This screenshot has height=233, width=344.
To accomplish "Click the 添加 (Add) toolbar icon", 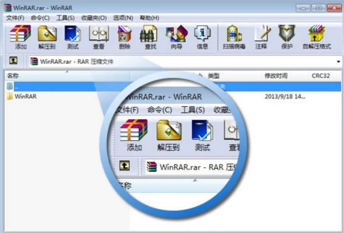I will (20, 37).
